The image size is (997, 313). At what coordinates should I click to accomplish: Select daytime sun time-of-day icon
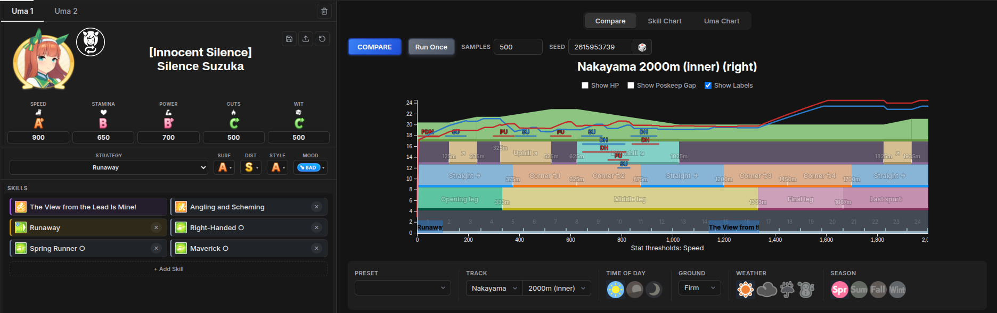(616, 290)
